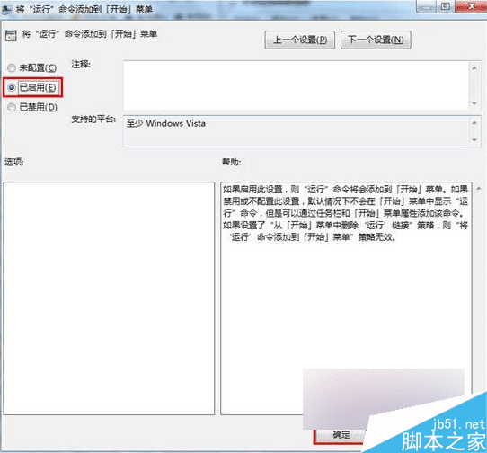Go to 上一个设置(P) previous setting
This screenshot has height=453, width=487.
[300, 40]
